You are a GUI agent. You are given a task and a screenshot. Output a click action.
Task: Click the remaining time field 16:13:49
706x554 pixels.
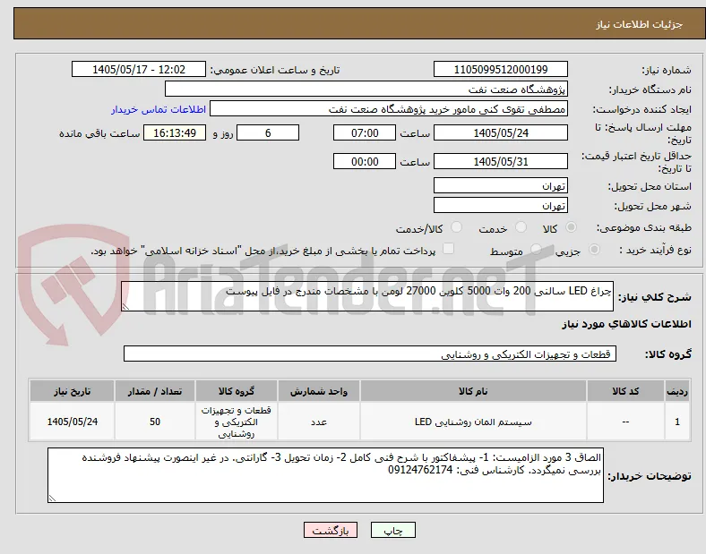175,133
